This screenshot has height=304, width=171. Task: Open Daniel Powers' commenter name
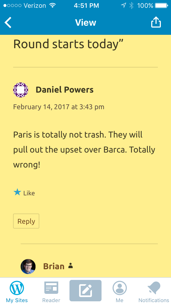point(65,90)
